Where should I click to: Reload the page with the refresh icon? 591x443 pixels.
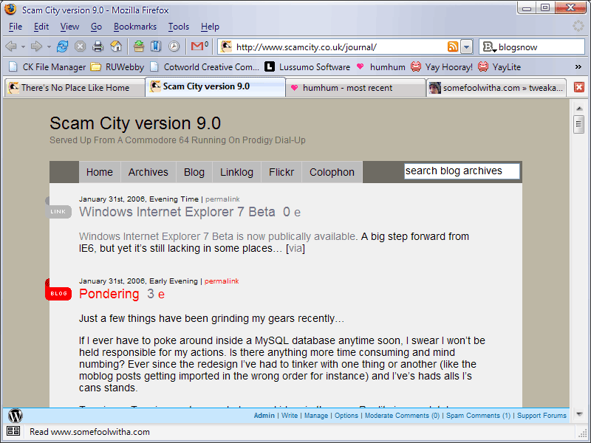click(x=62, y=47)
